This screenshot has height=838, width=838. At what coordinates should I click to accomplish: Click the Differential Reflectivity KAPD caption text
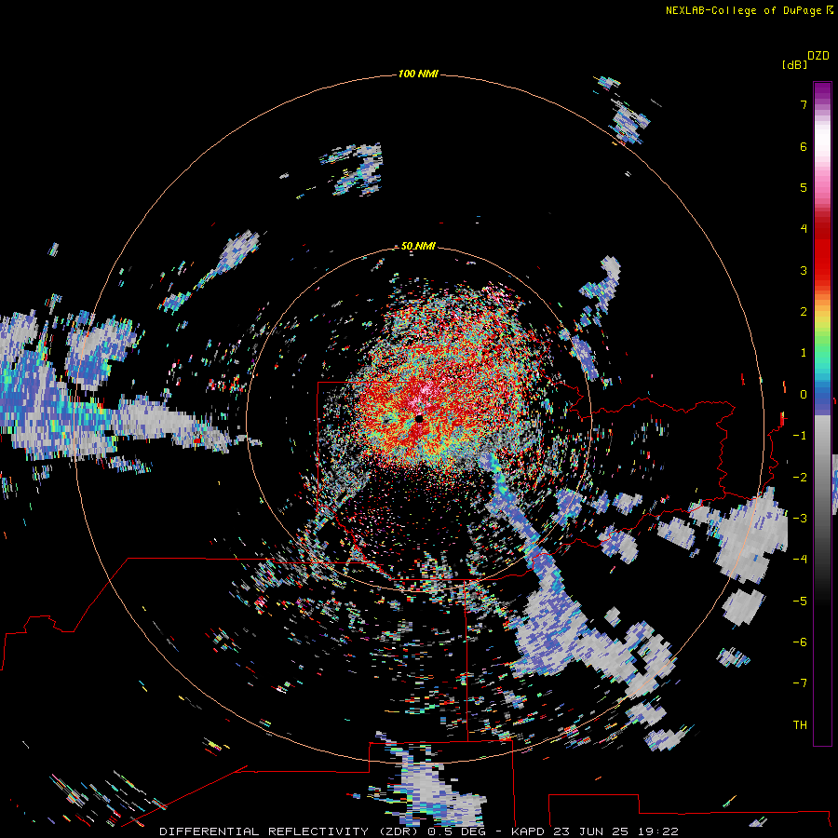tap(418, 831)
